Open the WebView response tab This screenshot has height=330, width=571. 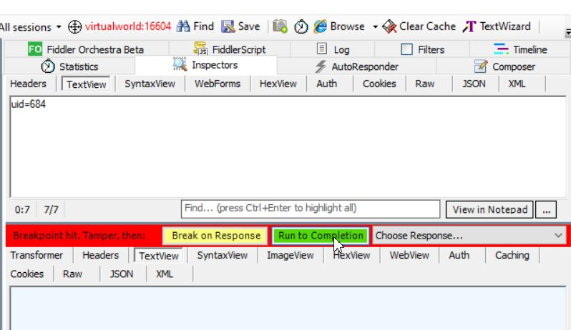409,256
